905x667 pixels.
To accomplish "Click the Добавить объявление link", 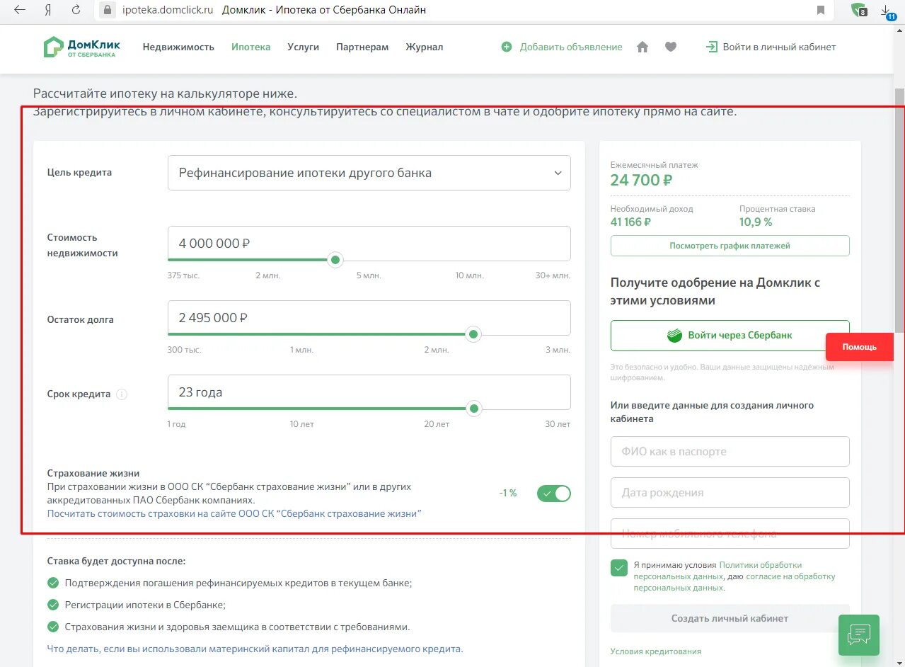I will coord(571,47).
